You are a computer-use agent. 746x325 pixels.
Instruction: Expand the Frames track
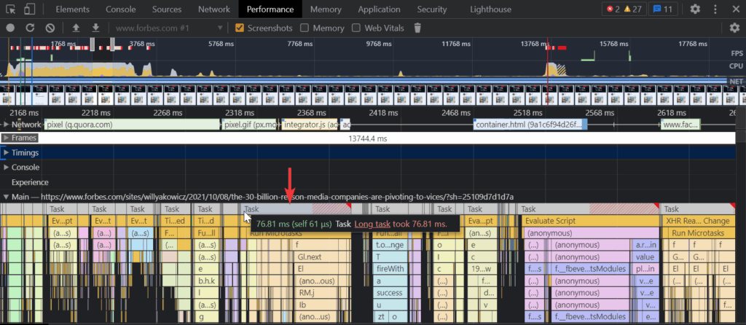(6, 138)
